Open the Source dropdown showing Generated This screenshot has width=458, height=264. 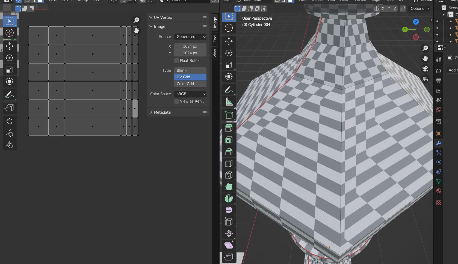[190, 37]
